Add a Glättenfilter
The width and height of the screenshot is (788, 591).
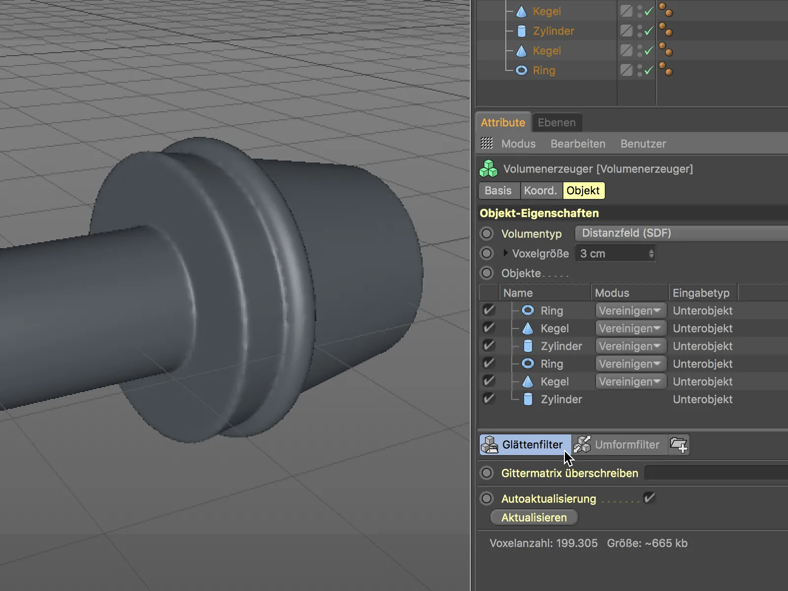coord(525,445)
